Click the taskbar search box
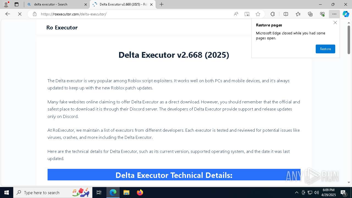 point(53,193)
